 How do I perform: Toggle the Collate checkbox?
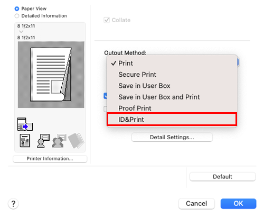107,20
